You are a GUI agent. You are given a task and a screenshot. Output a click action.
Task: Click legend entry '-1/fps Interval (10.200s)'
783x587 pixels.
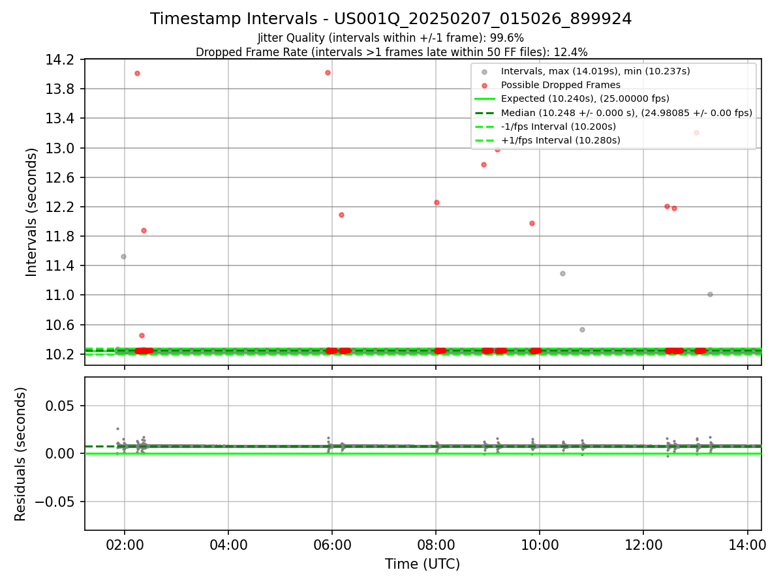(x=558, y=127)
